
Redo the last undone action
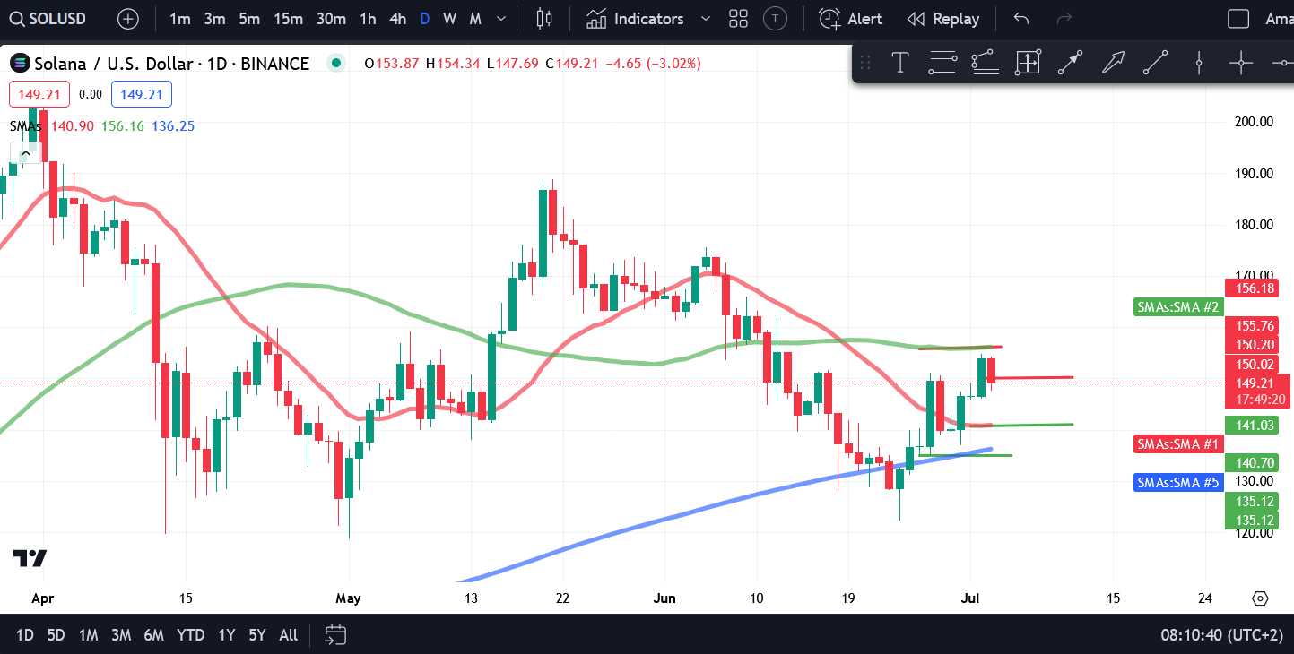(x=1064, y=19)
